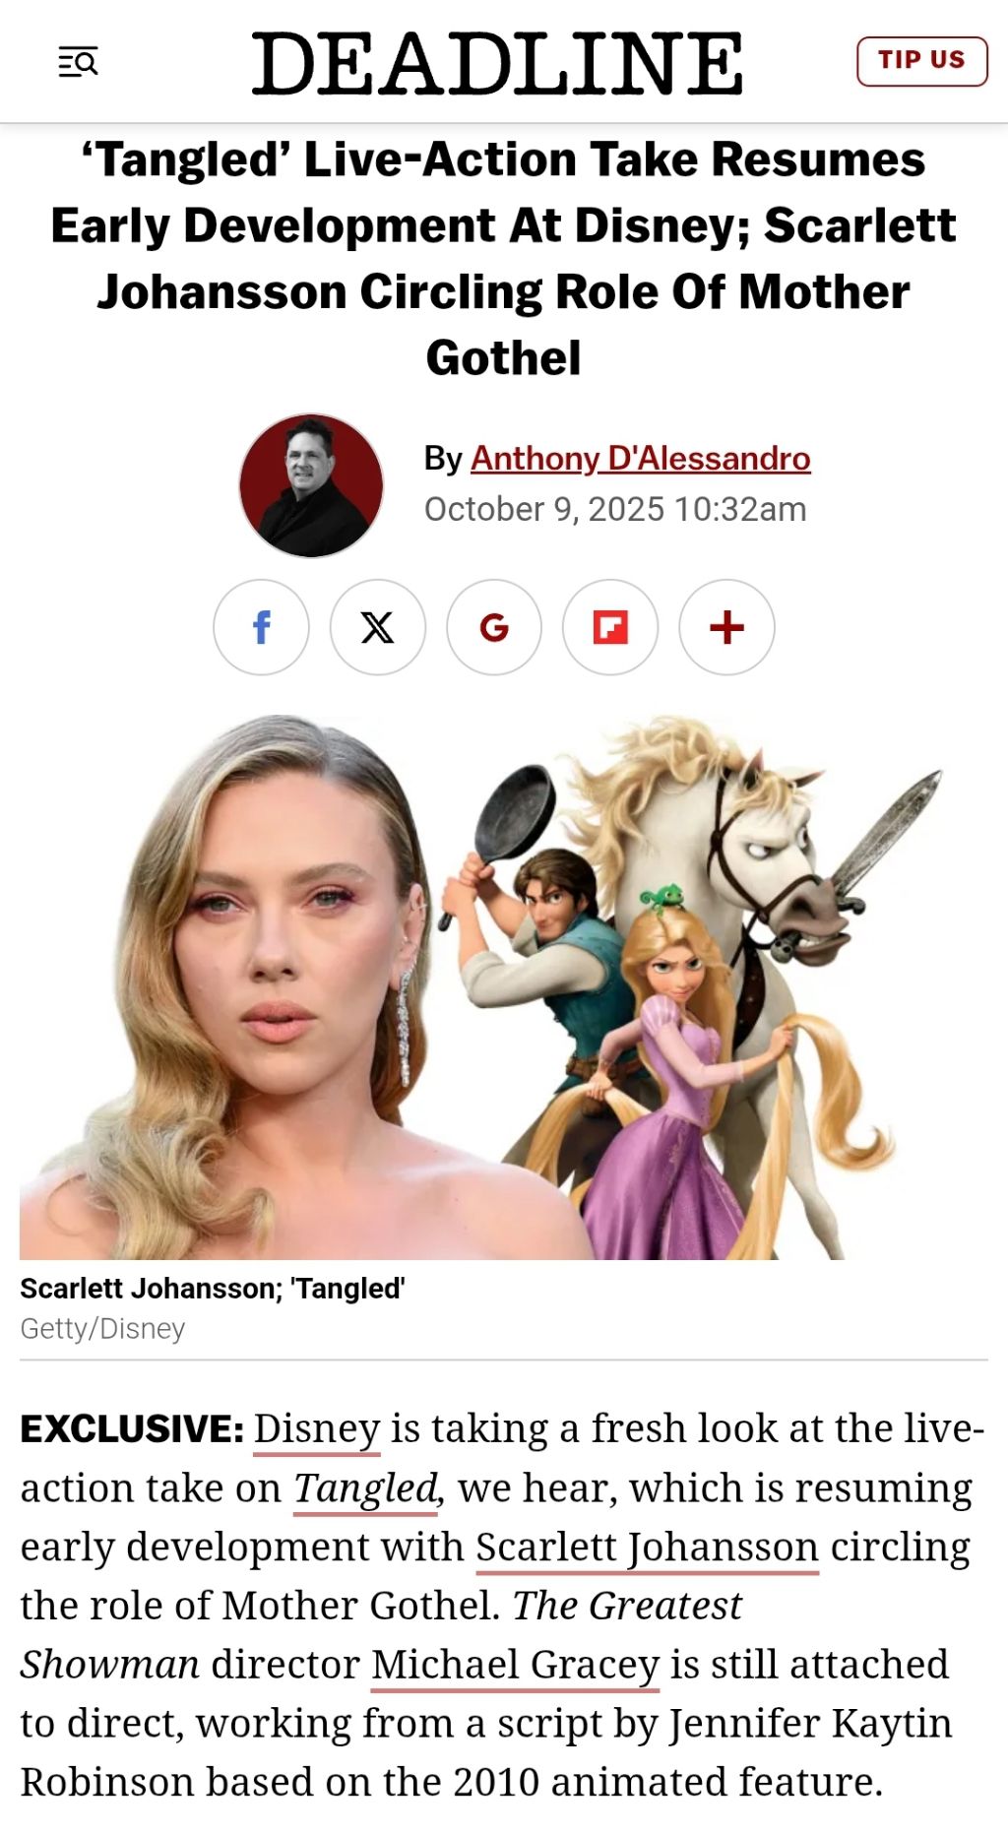1008x1835 pixels.
Task: Click the article headline text
Action: coord(504,258)
